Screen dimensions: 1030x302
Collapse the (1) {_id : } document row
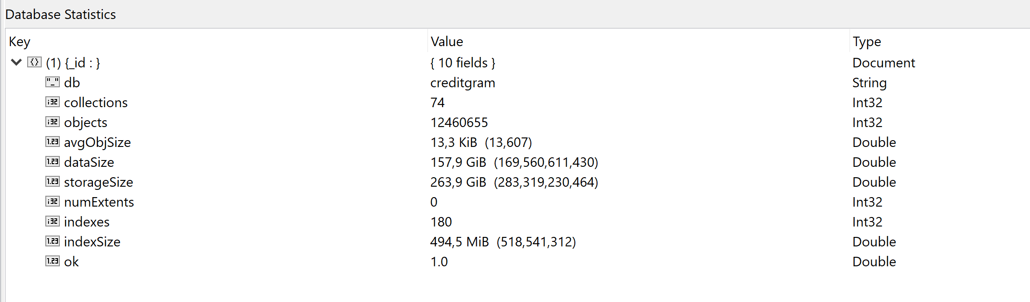16,62
